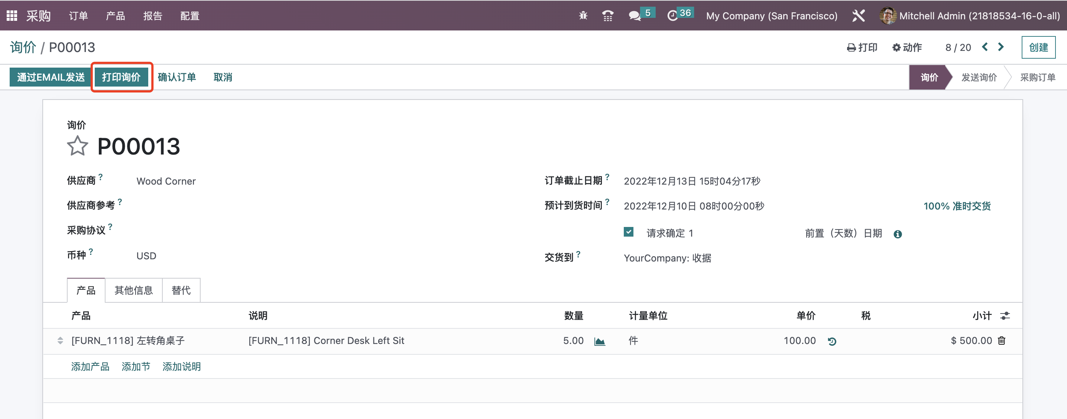Select the 询价 status stage
Viewport: 1067px width, 419px height.
929,77
